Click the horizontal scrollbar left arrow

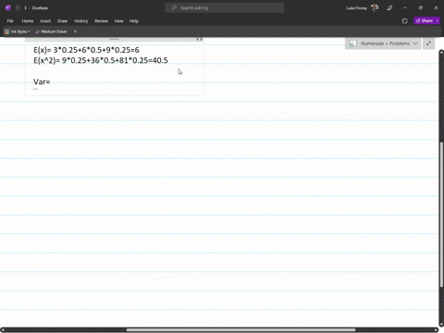[3, 330]
